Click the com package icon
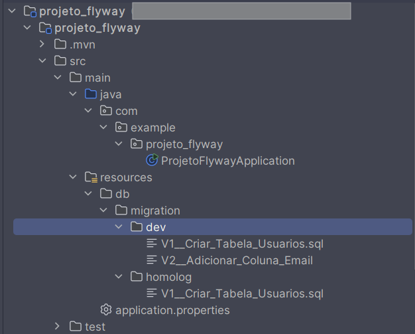Screen dimensions: 415x334 point(106,110)
